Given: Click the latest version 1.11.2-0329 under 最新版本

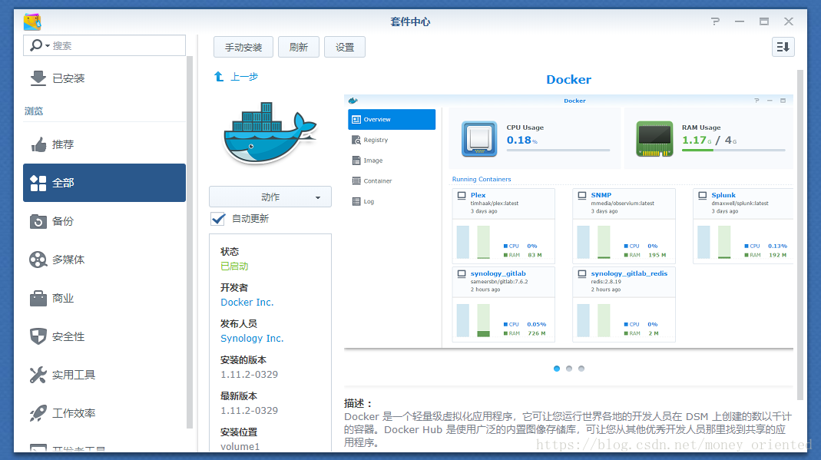Looking at the screenshot, I should point(250,410).
